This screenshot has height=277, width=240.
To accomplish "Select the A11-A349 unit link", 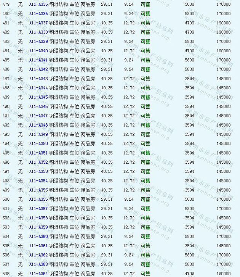I will [38, 134].
